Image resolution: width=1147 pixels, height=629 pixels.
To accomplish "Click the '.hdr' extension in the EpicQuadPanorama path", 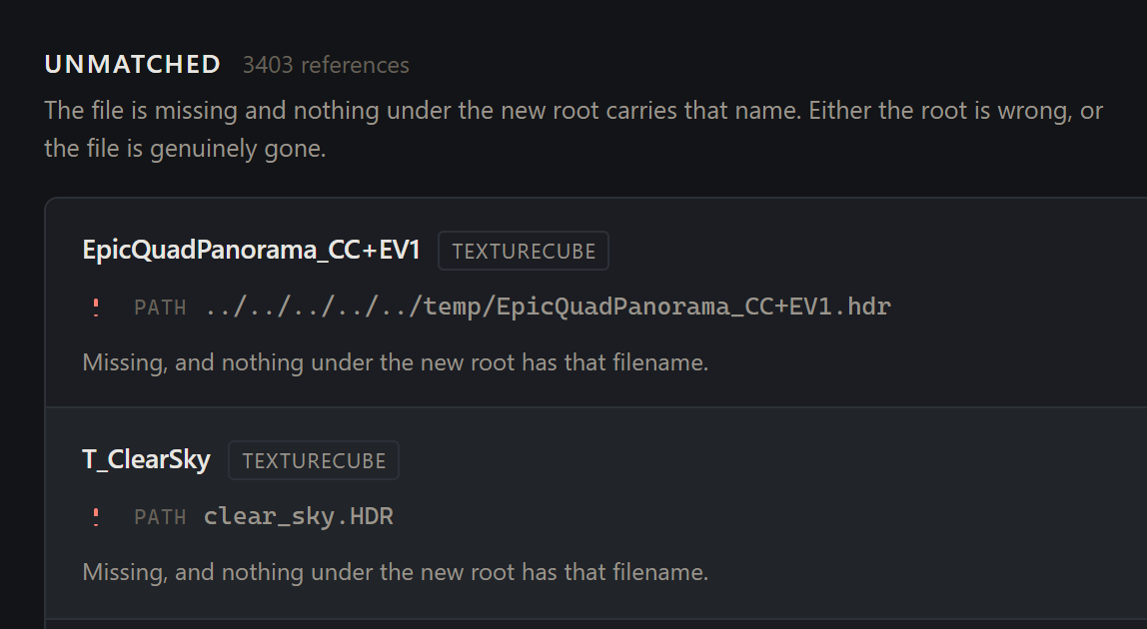I will [862, 306].
